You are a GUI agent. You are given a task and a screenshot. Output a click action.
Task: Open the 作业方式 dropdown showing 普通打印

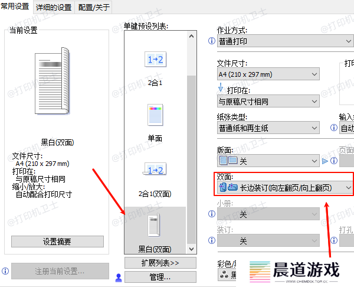click(286, 41)
